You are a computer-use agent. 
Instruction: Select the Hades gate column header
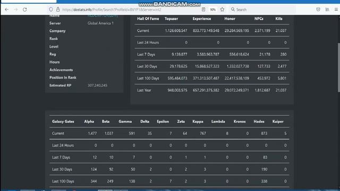pyautogui.click(x=259, y=121)
